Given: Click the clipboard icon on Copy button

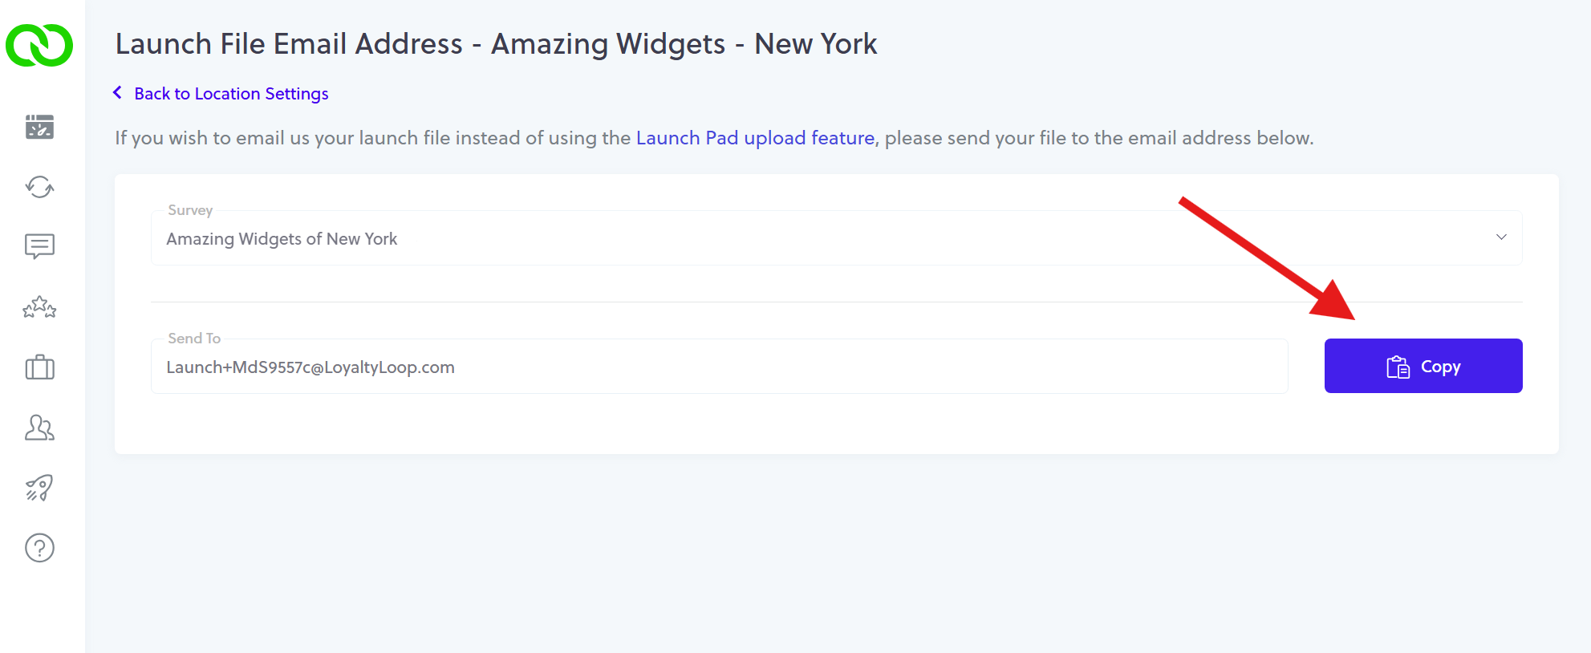Looking at the screenshot, I should 1398,367.
